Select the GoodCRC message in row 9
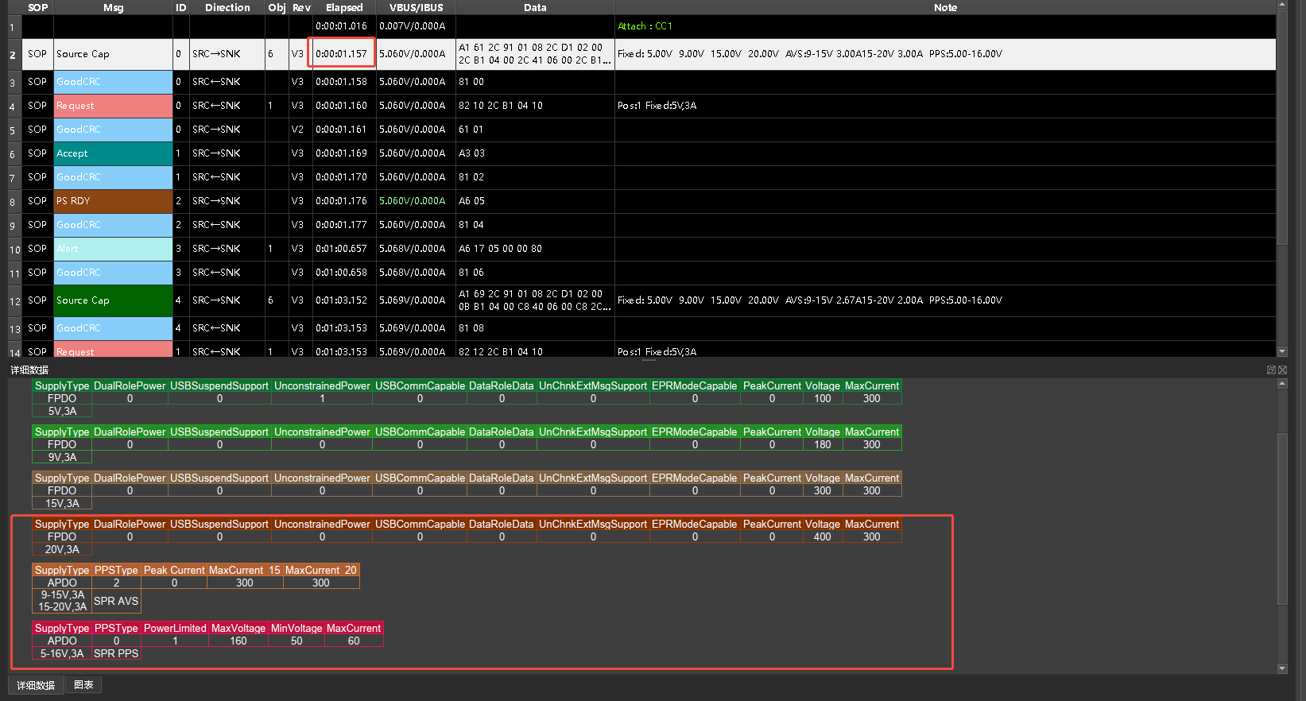The height and width of the screenshot is (701, 1306). 113,225
